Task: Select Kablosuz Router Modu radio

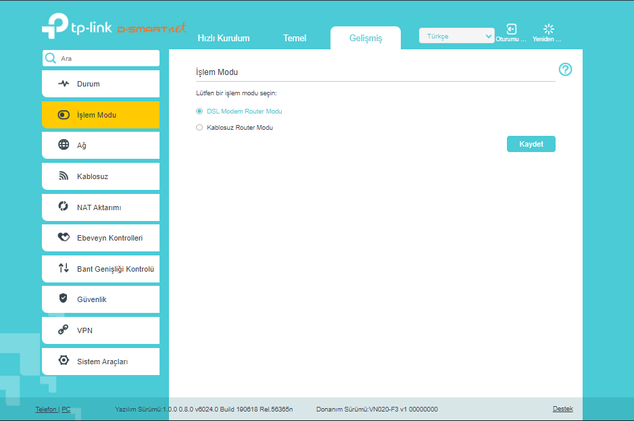Action: [199, 128]
